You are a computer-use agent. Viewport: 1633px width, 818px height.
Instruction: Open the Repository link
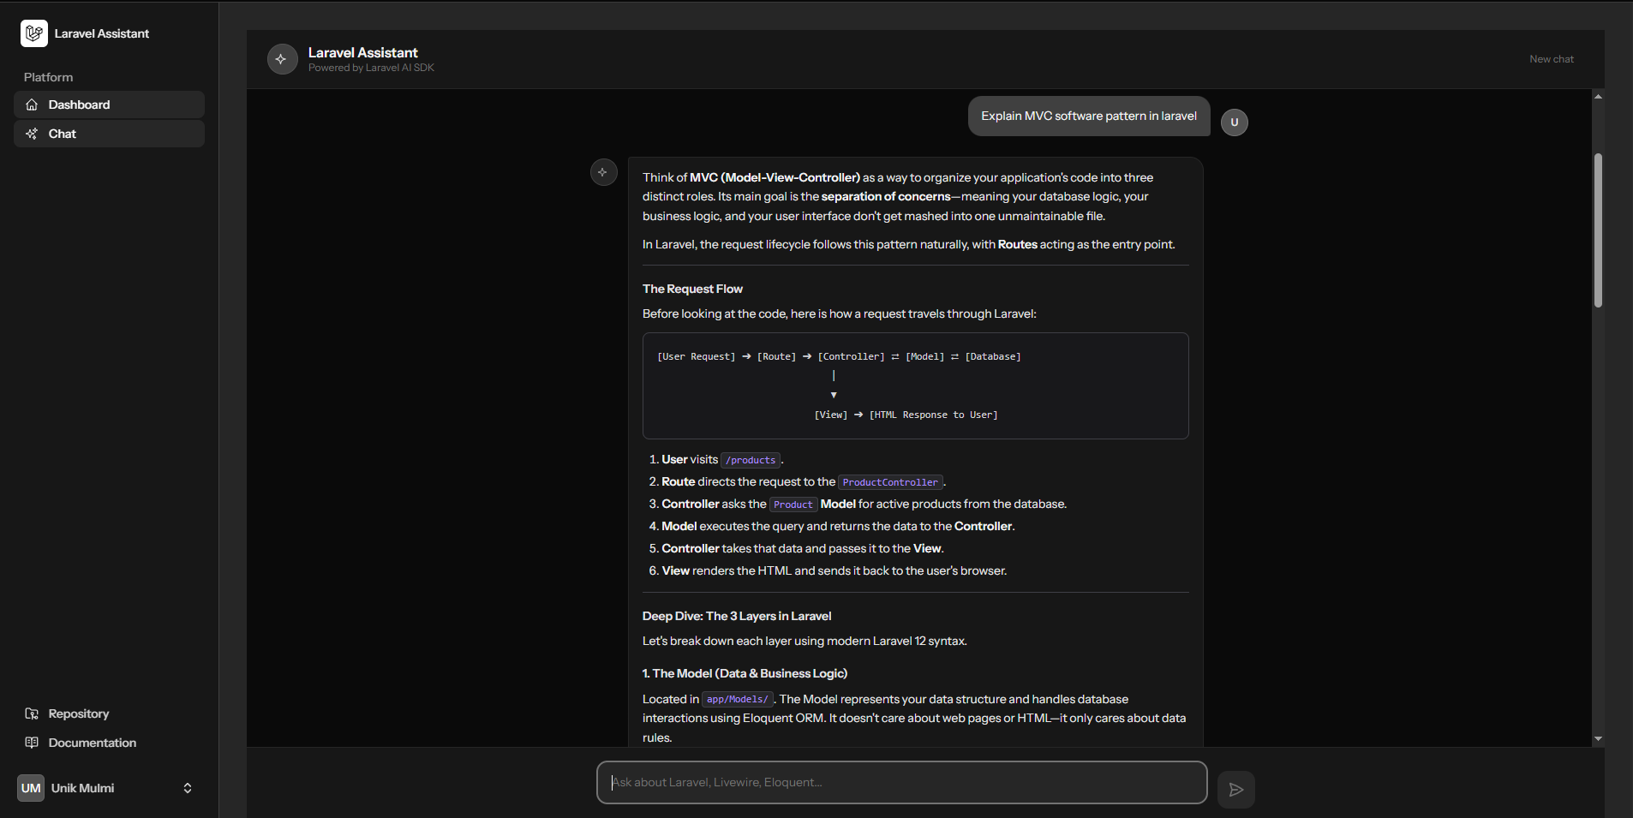(79, 714)
